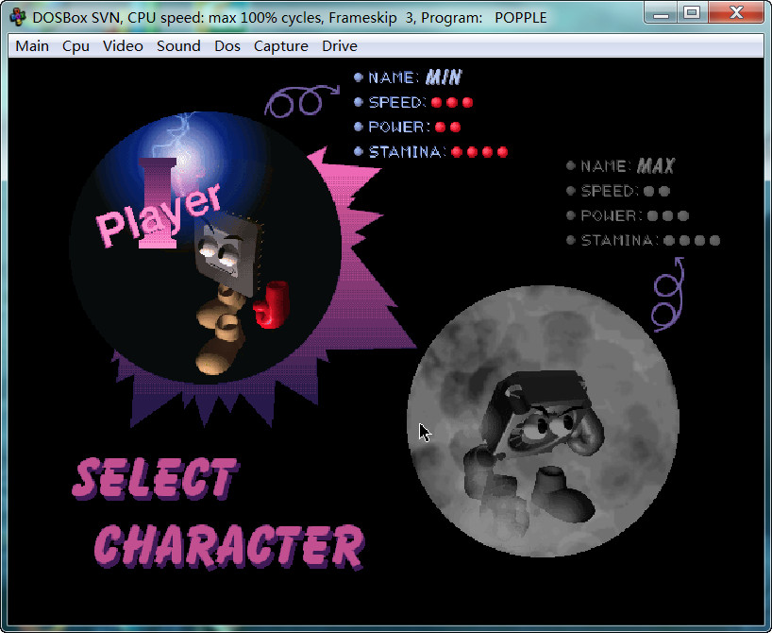Click MAX's STAMINA stat label

[620, 240]
